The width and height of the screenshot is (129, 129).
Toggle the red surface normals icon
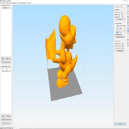(x=128, y=40)
